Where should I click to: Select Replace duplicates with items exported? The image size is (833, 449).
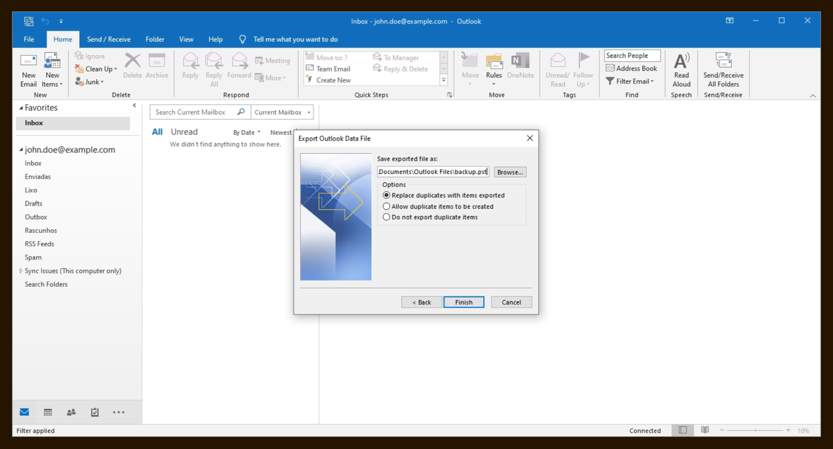pyautogui.click(x=444, y=195)
